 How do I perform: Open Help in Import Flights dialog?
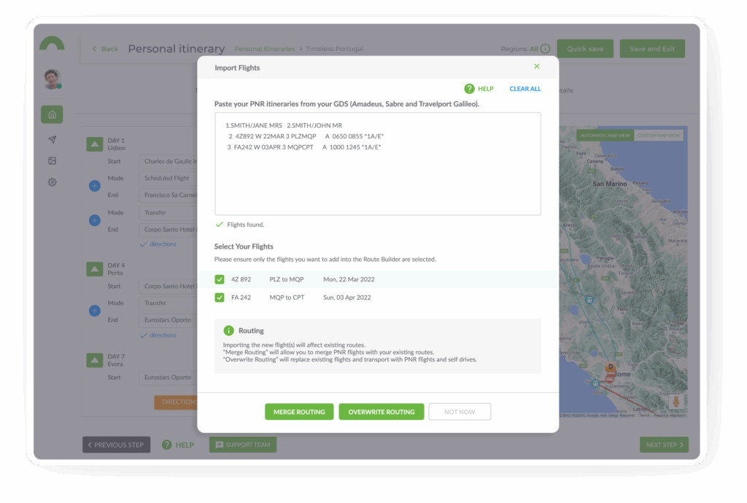click(479, 88)
